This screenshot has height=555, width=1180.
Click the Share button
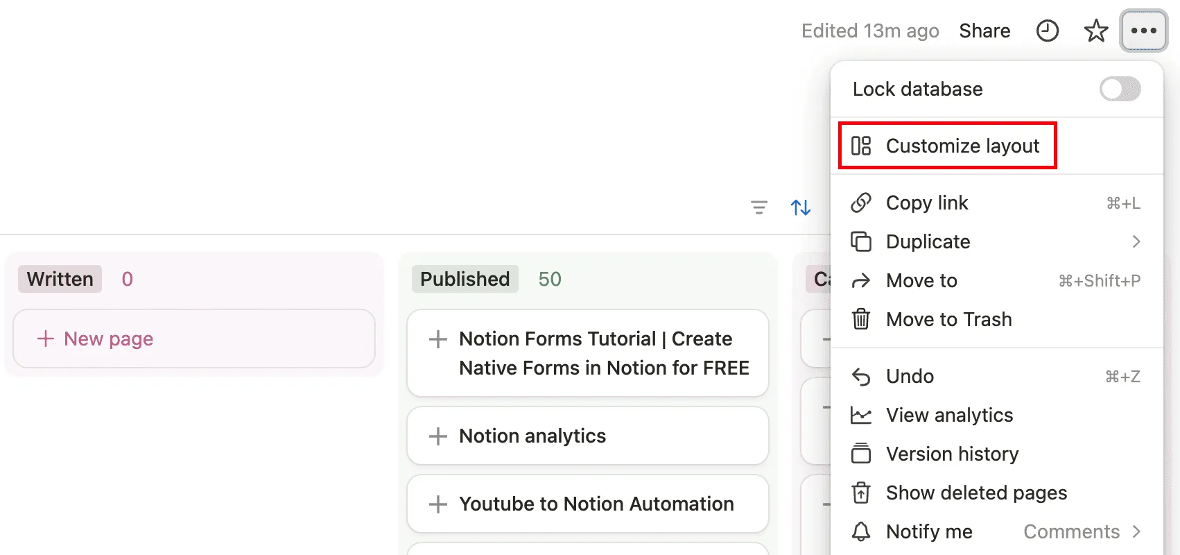pos(984,31)
